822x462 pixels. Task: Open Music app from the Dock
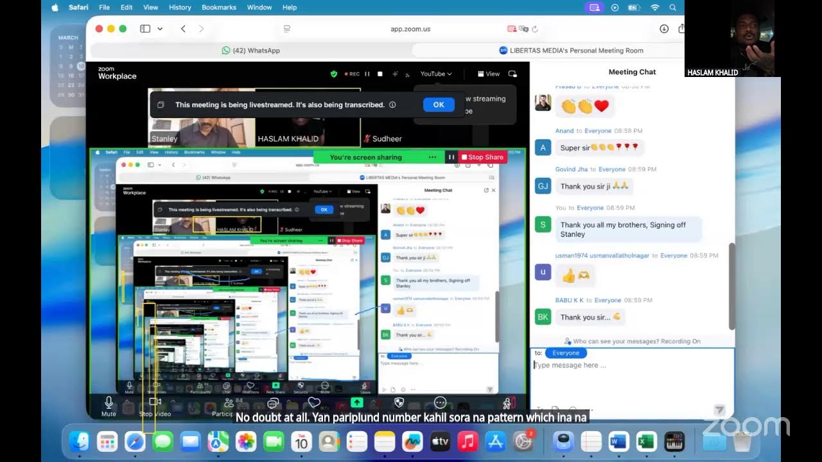pos(468,441)
